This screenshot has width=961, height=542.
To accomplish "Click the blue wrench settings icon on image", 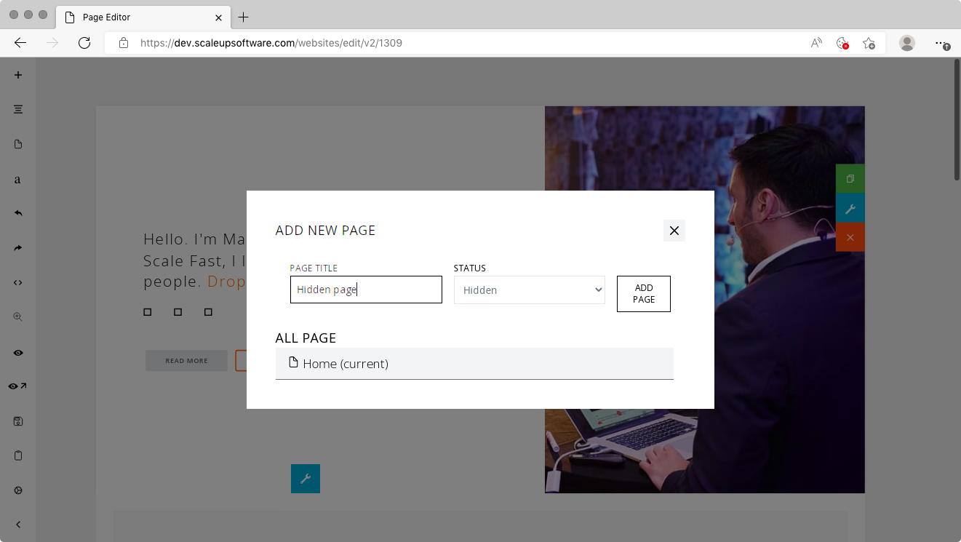I will (850, 208).
